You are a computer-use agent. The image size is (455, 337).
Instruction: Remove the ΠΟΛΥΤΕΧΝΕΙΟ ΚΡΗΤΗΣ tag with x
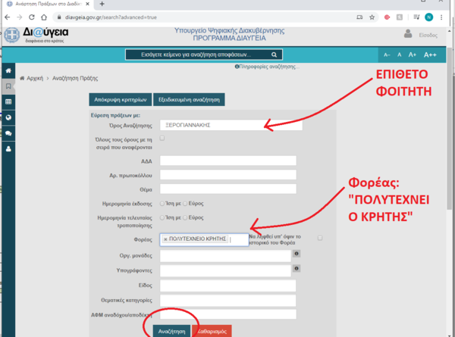click(x=165, y=239)
